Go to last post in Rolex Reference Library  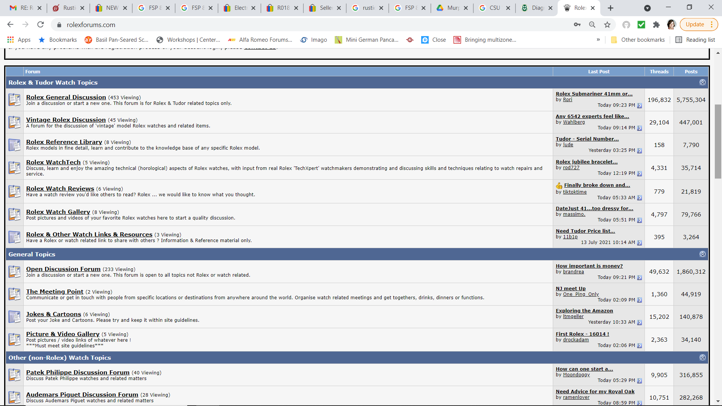click(x=640, y=151)
